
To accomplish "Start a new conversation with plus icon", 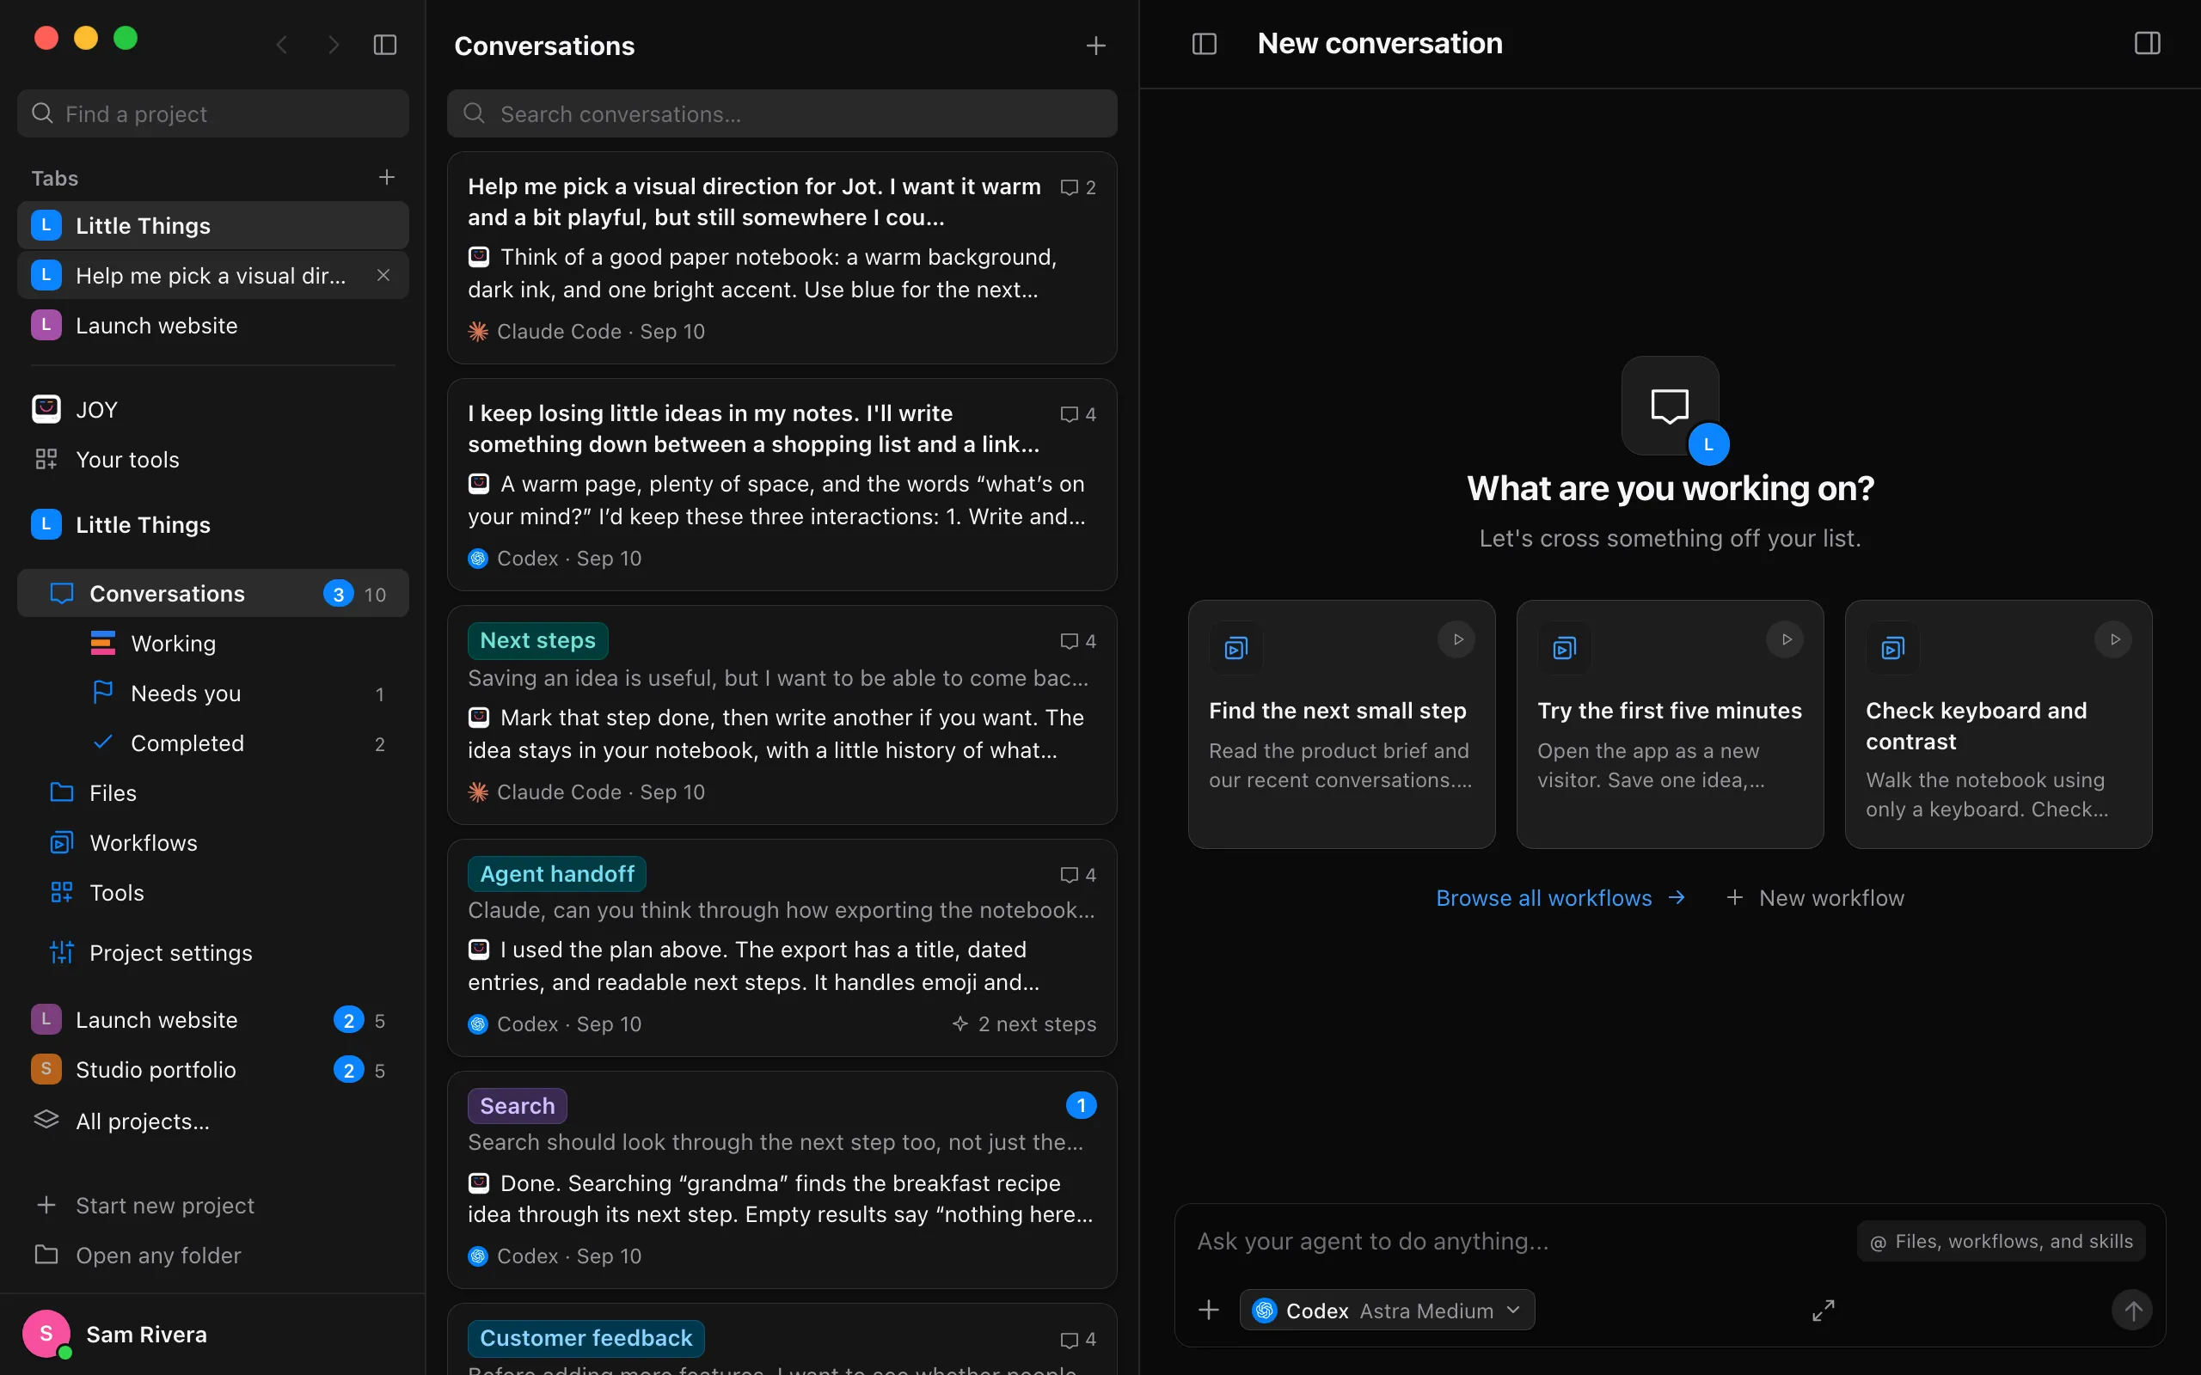I will tap(1096, 46).
